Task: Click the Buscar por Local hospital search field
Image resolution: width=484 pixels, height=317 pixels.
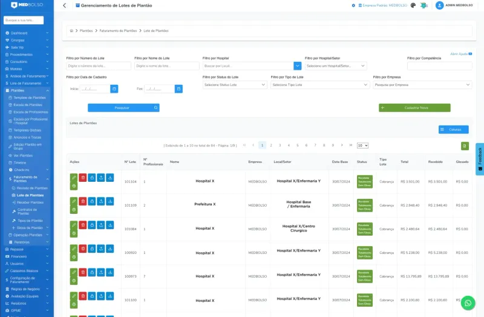Action: click(x=248, y=66)
